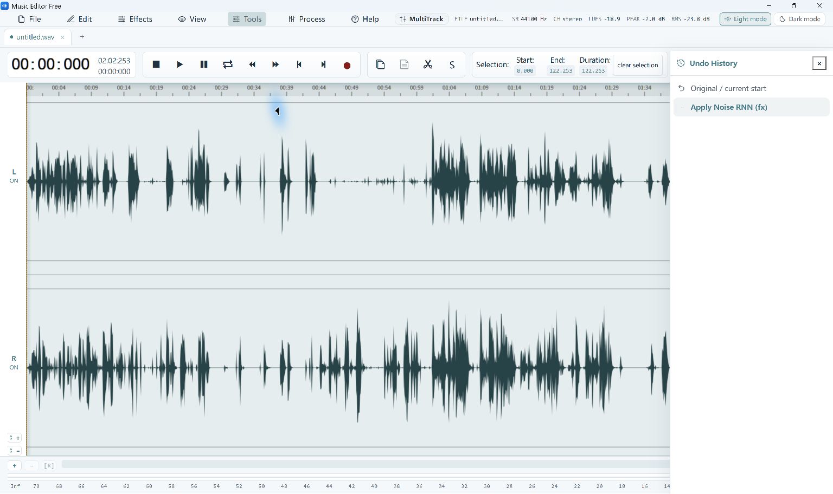The width and height of the screenshot is (833, 494).
Task: Select Apply Noise RNN (fx) history entry
Action: [x=751, y=107]
